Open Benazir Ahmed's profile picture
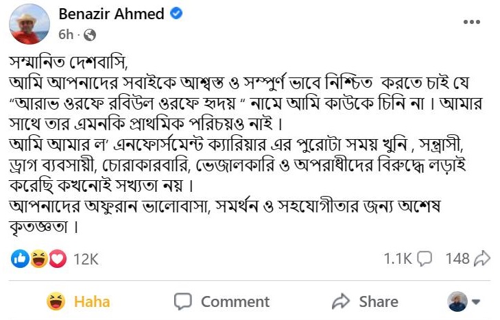The width and height of the screenshot is (500, 320). [x=29, y=23]
